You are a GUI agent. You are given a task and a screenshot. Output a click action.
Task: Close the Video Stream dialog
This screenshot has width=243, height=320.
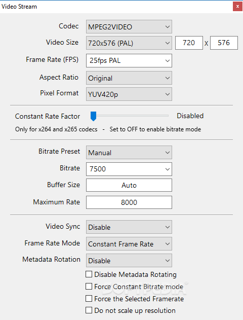click(x=237, y=7)
